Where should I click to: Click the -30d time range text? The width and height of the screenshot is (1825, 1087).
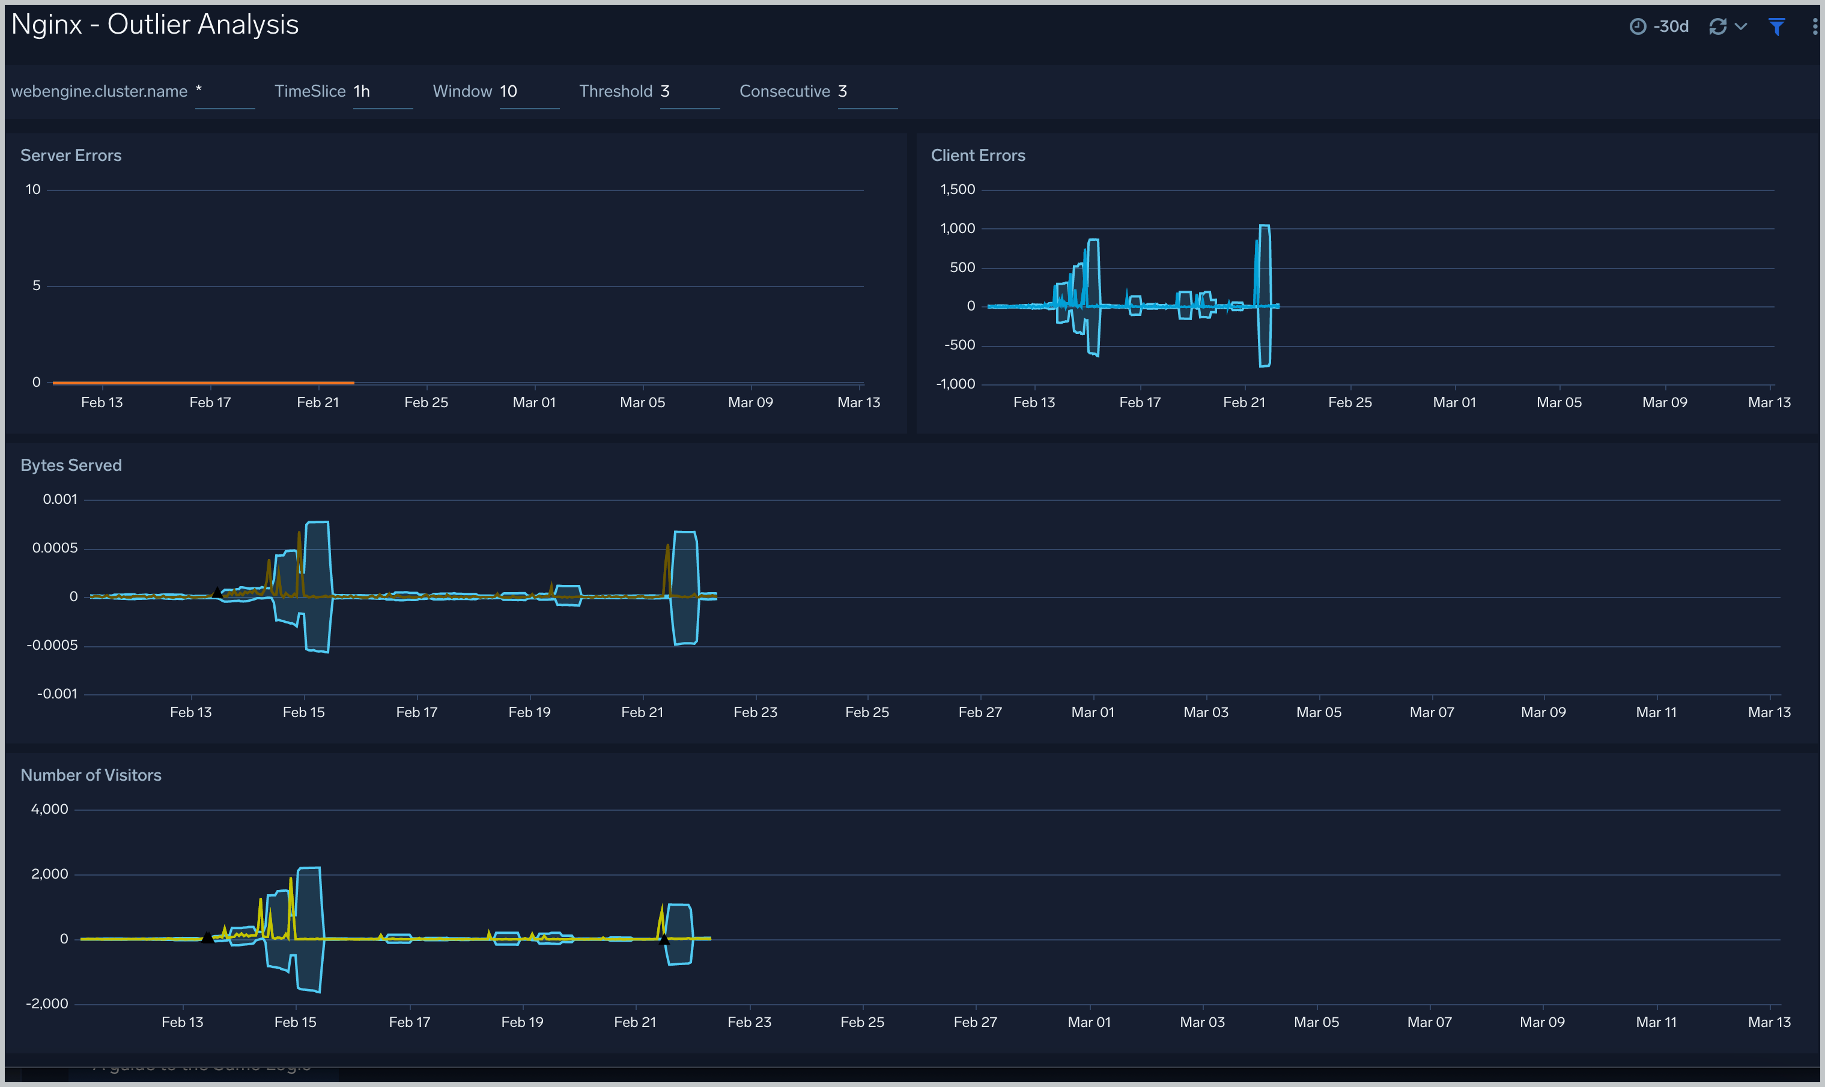[x=1671, y=26]
